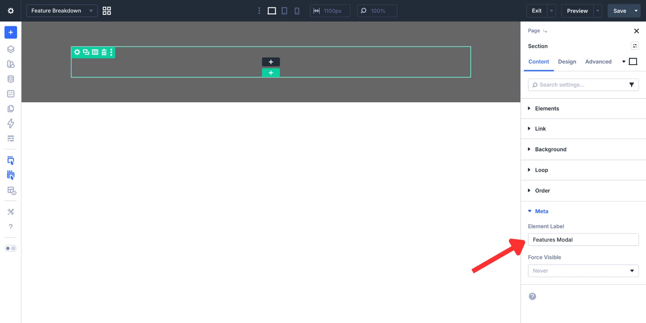Click the panel options icon next to Section
Screen dimensions: 646x323
click(x=635, y=46)
